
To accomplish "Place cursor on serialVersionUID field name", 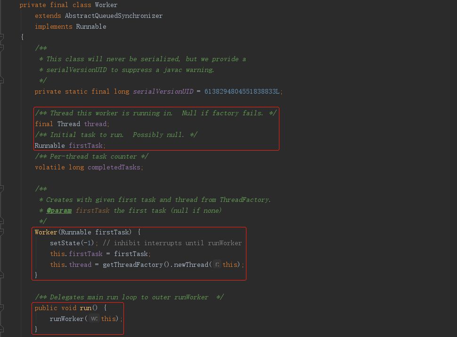I will (163, 91).
